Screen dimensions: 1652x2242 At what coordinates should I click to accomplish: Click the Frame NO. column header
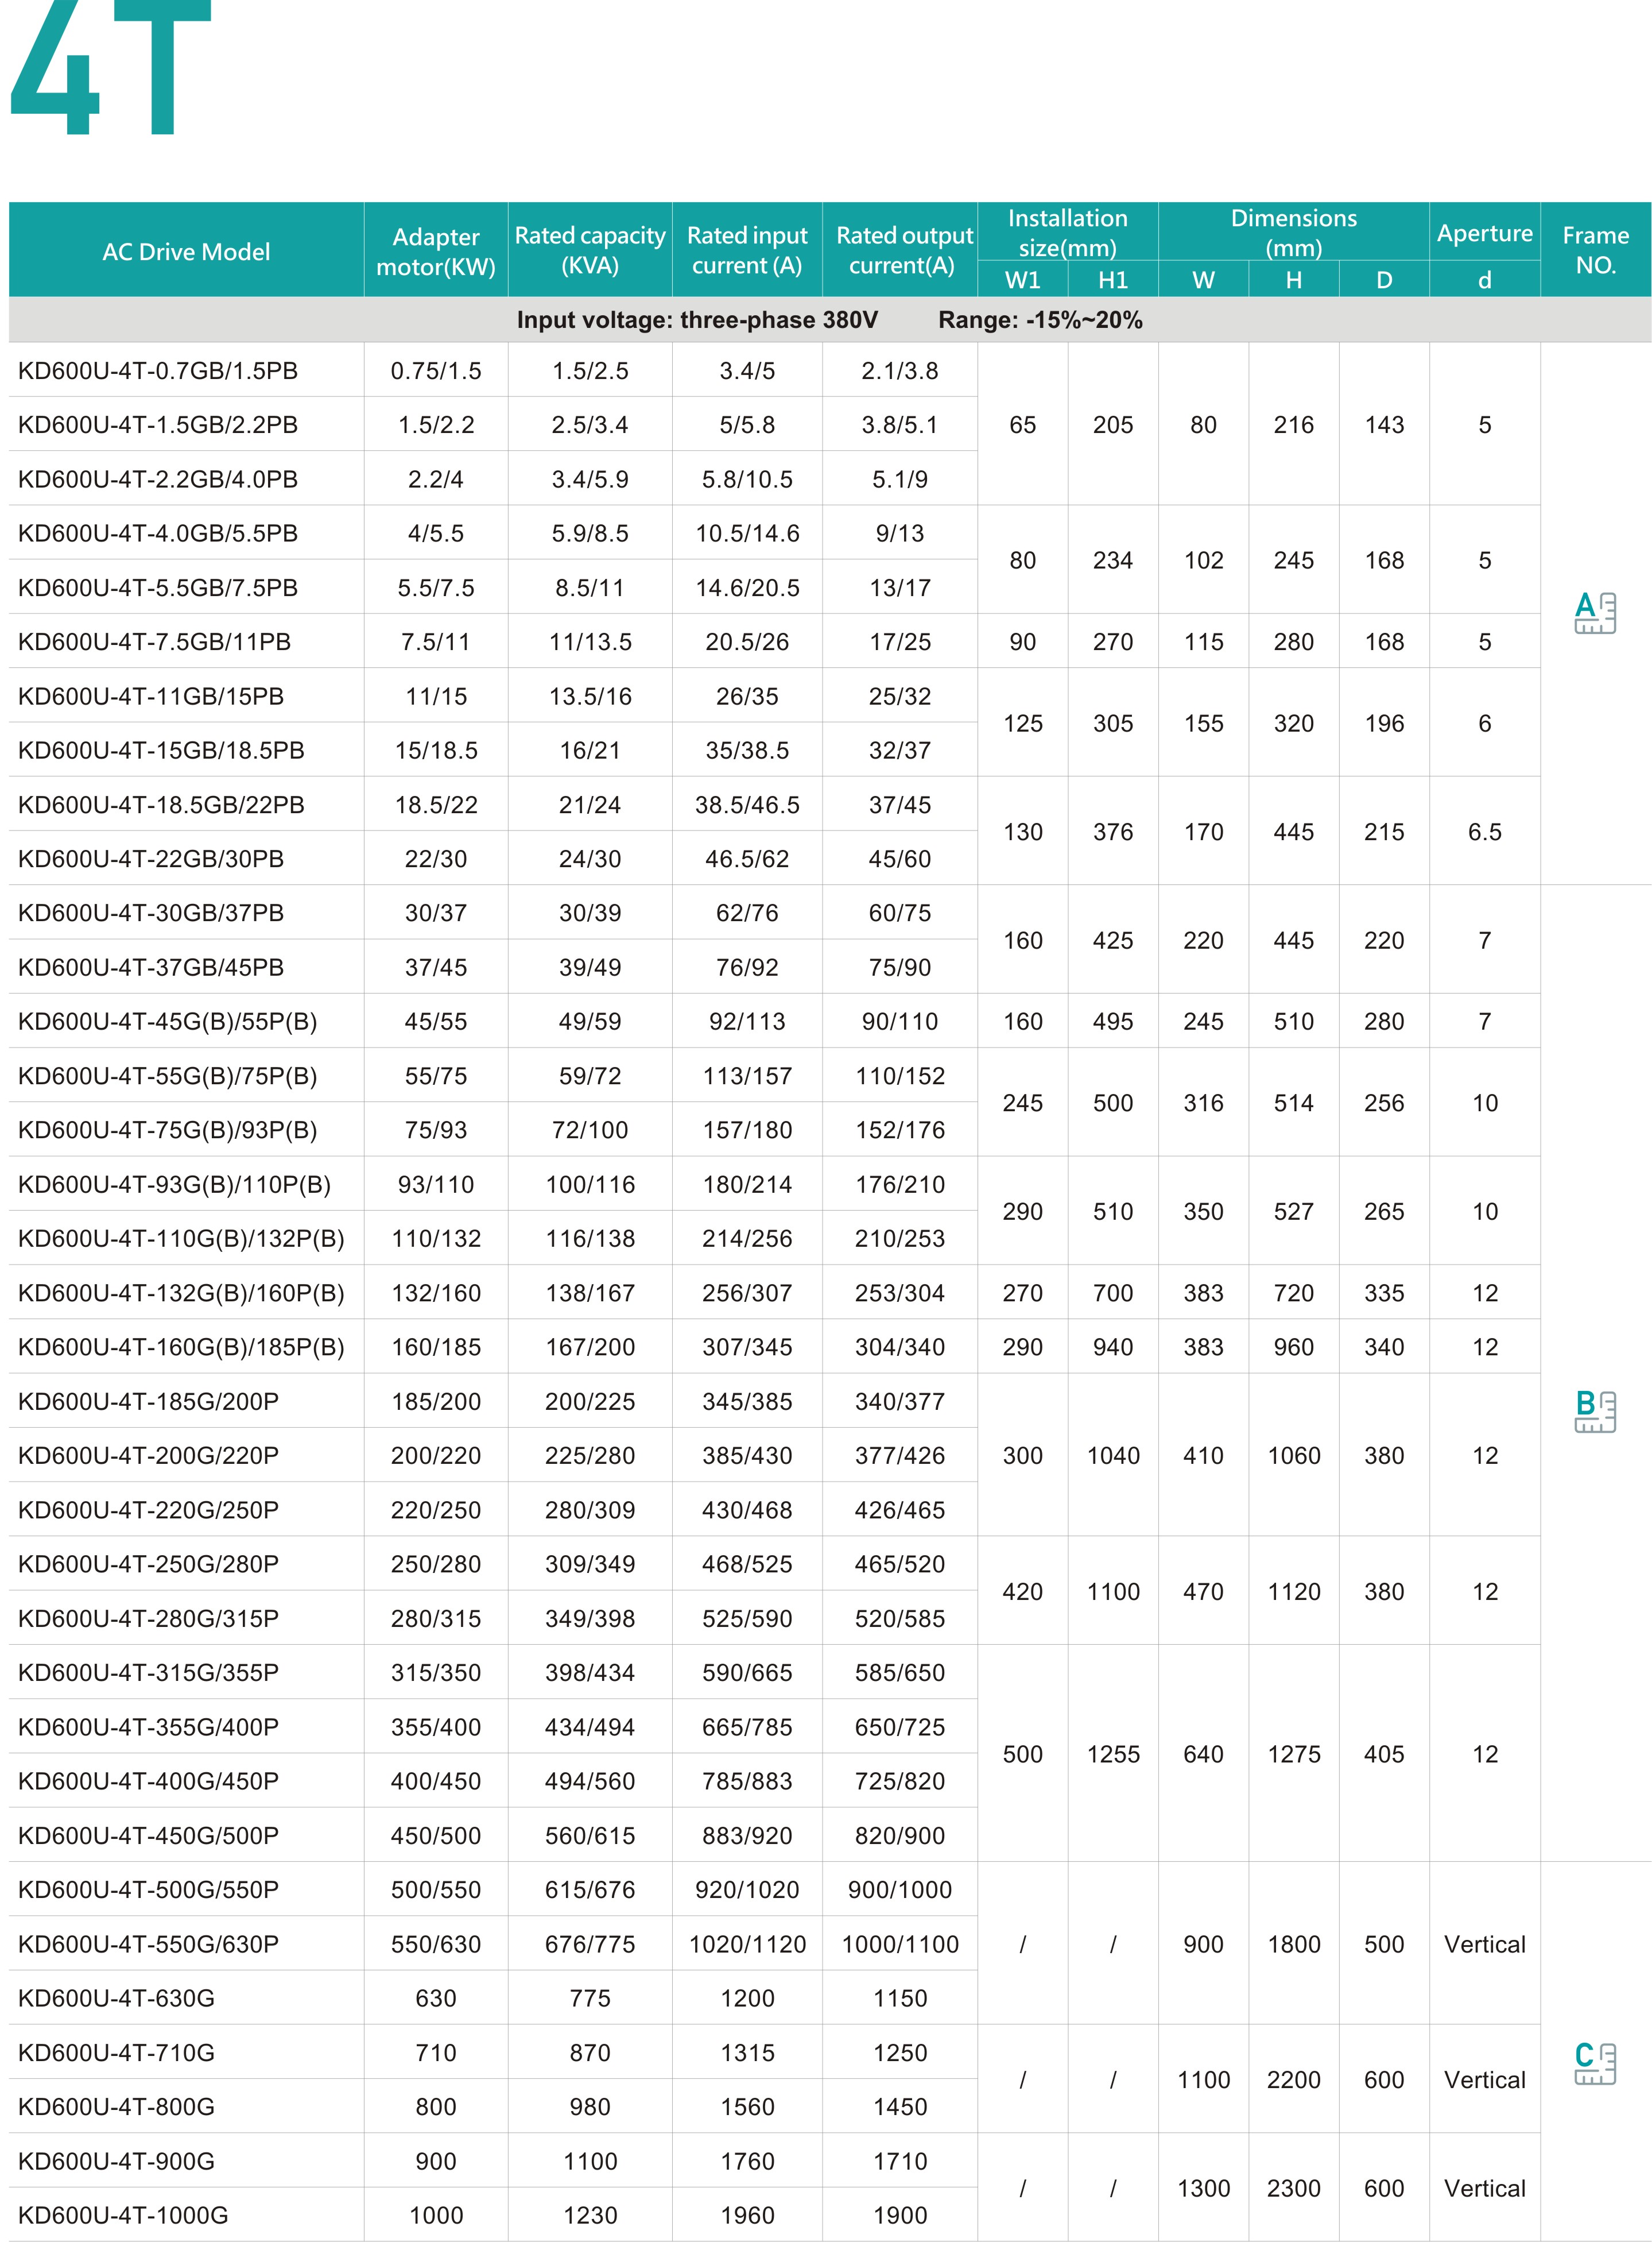[x=1595, y=250]
